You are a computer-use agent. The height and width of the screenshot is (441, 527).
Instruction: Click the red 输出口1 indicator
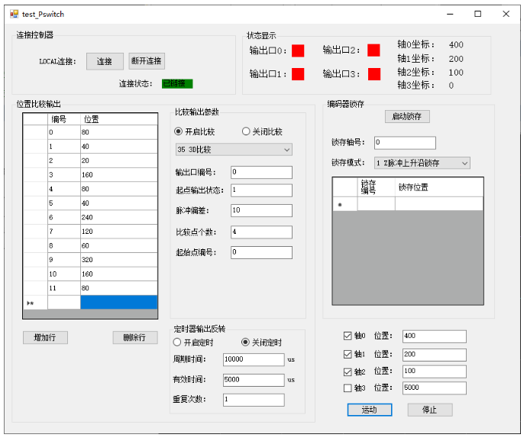[x=298, y=74]
